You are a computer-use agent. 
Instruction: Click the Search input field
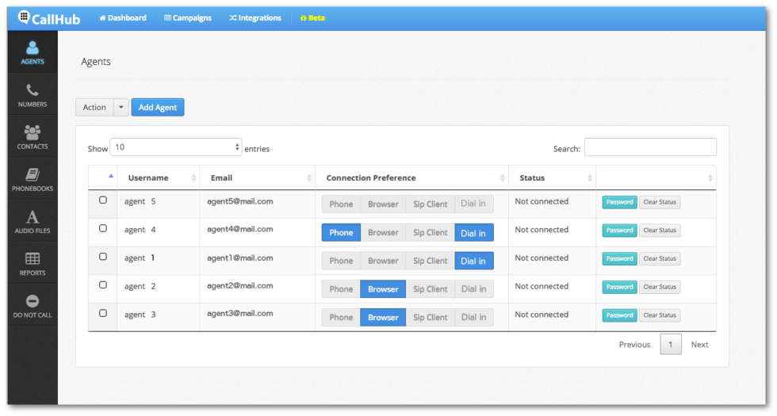[x=649, y=147]
